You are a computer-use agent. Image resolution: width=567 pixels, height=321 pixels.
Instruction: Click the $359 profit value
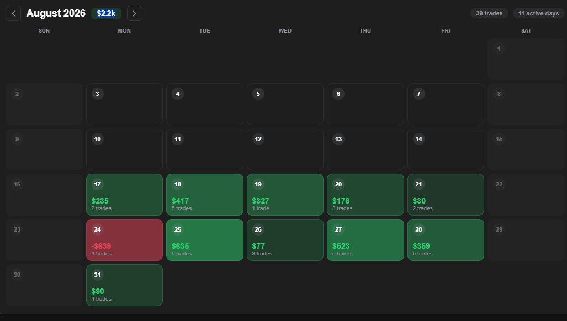click(421, 246)
